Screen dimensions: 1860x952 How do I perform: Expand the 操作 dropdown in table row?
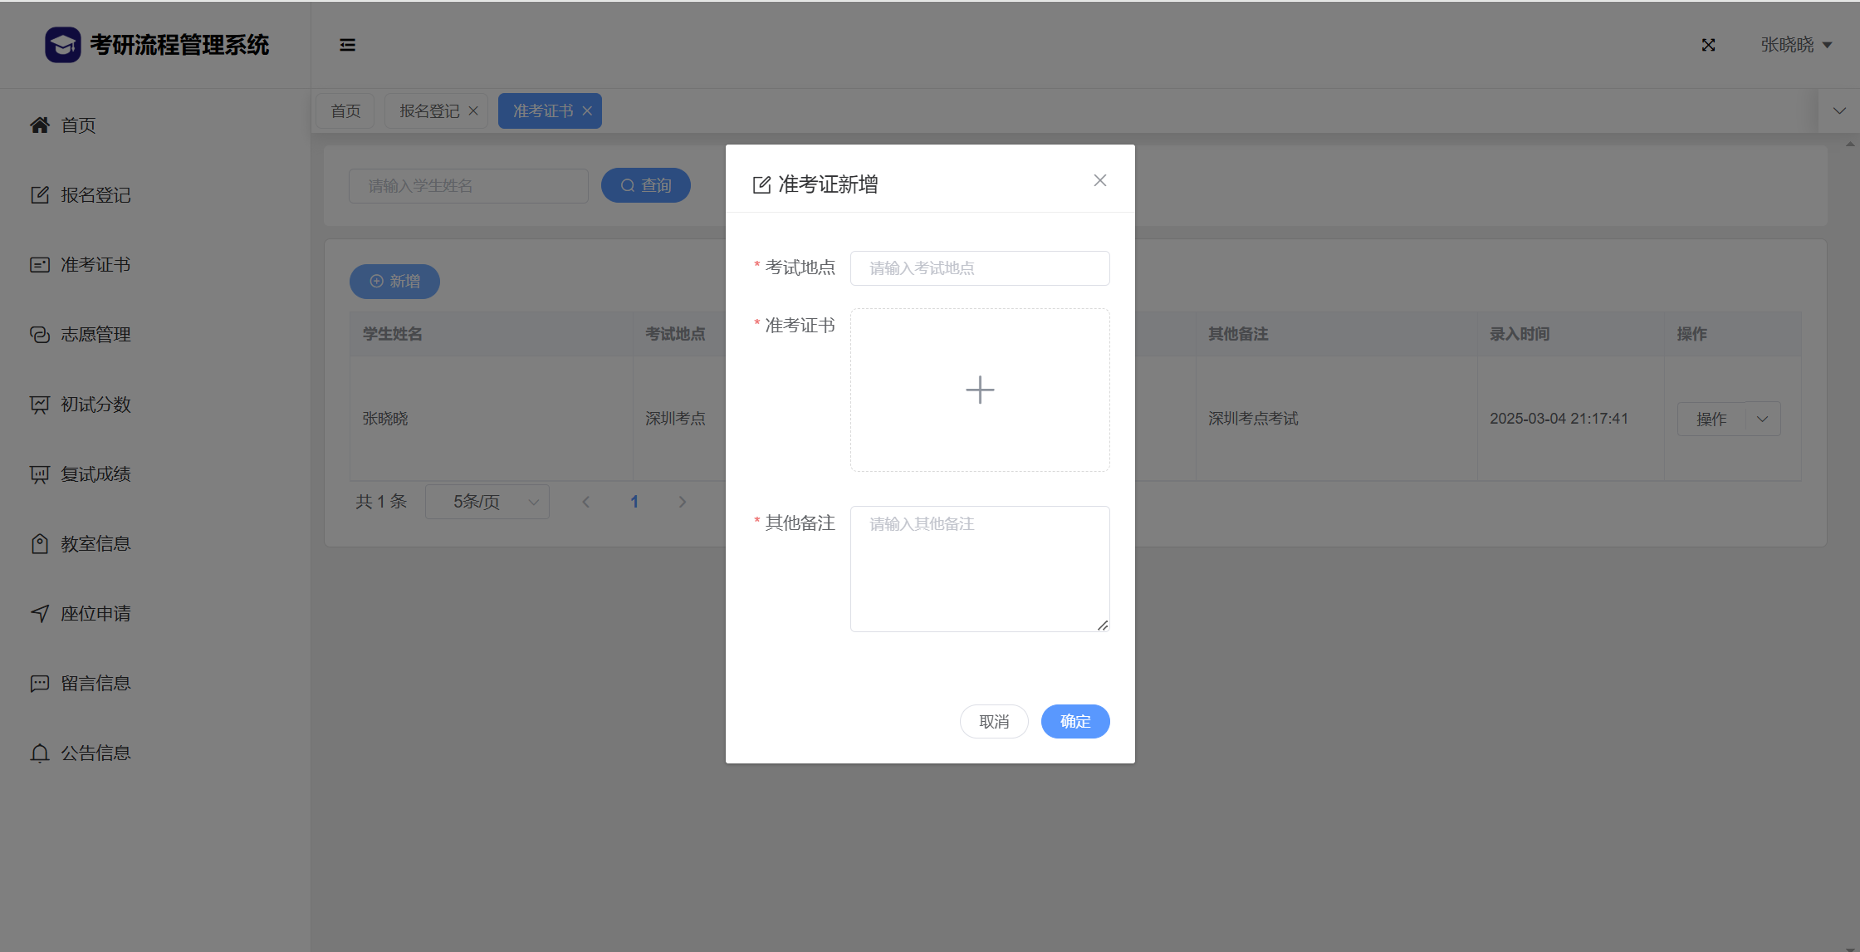[x=1763, y=419]
